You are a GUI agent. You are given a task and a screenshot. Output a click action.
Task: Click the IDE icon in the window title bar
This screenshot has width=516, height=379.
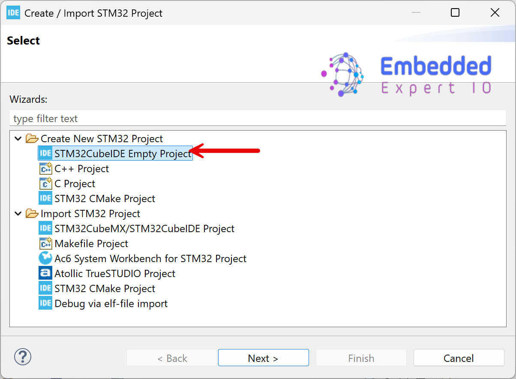(13, 12)
